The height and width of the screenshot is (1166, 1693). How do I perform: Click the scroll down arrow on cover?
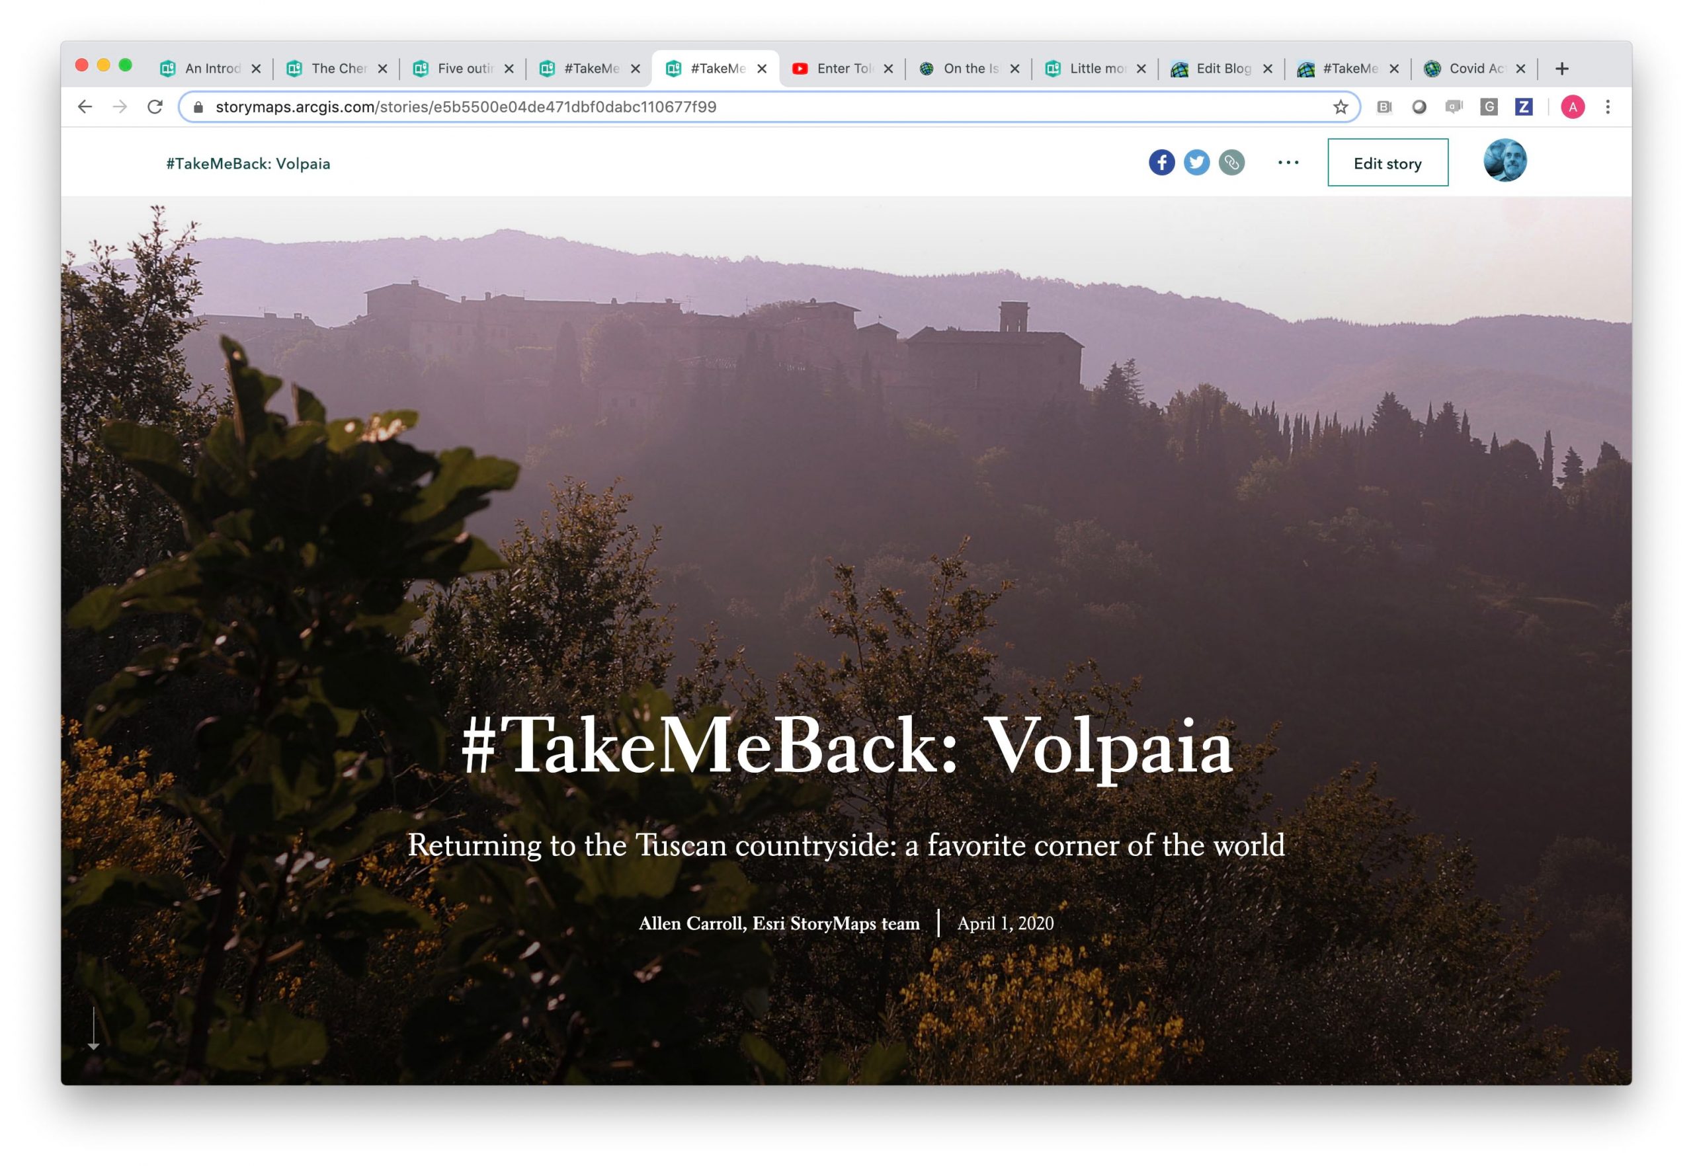(x=93, y=1029)
